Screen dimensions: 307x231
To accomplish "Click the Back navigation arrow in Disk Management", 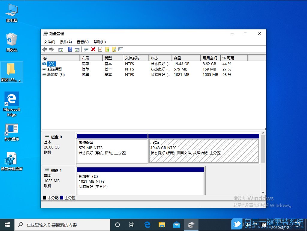I will click(x=45, y=49).
